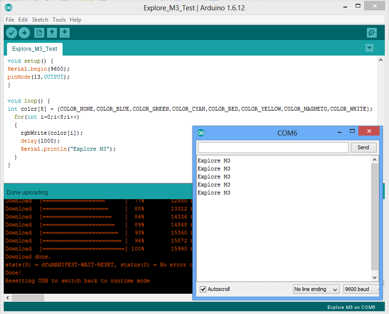Click the serial monitor vertical scrollbar thumb

point(374,217)
